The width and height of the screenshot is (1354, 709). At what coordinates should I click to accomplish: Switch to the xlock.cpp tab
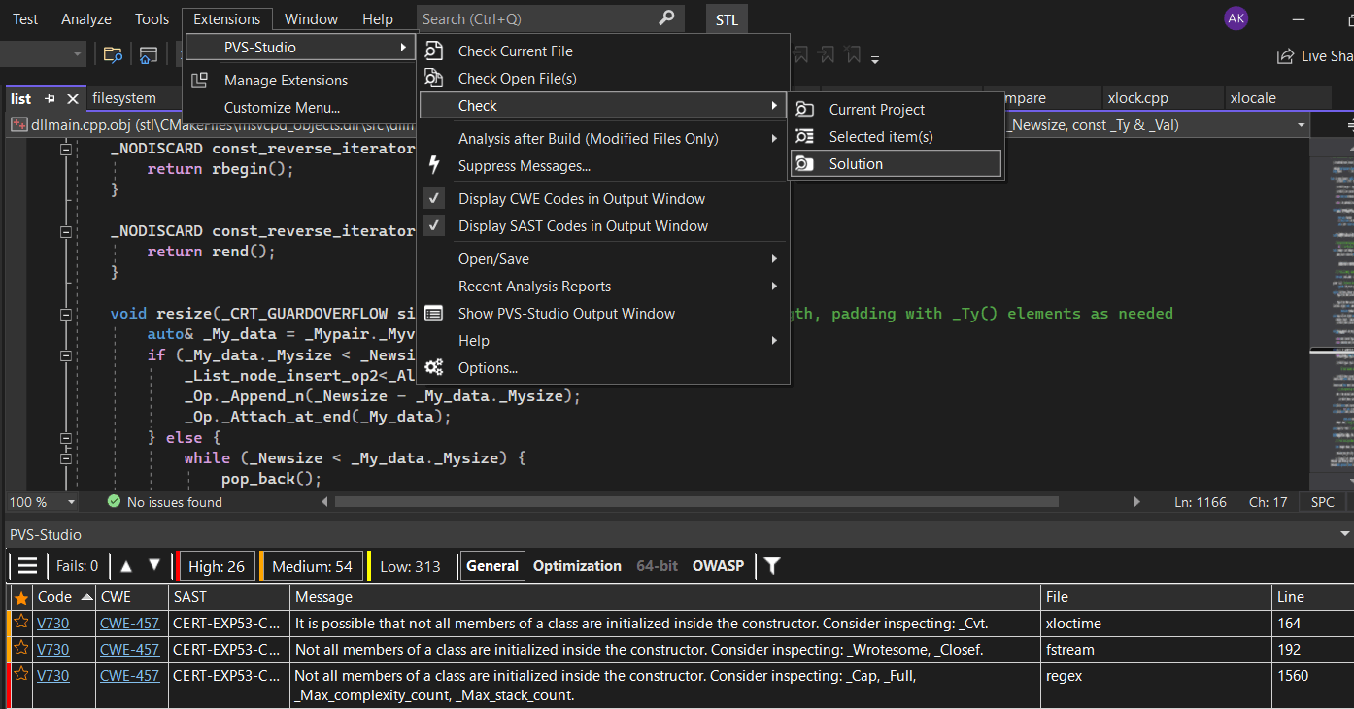point(1137,98)
